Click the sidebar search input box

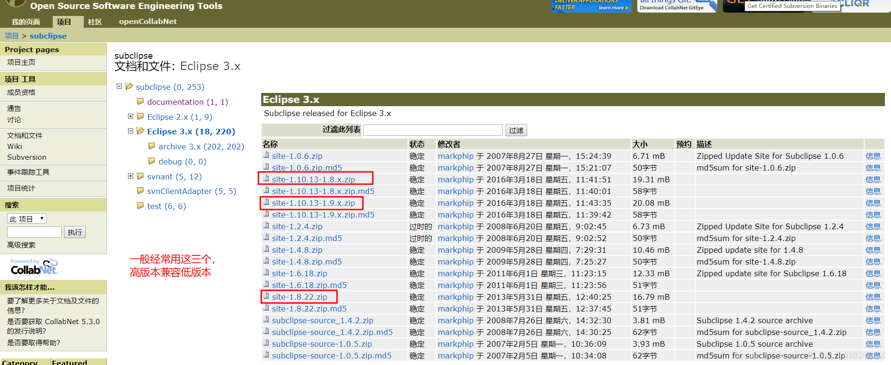coord(34,232)
